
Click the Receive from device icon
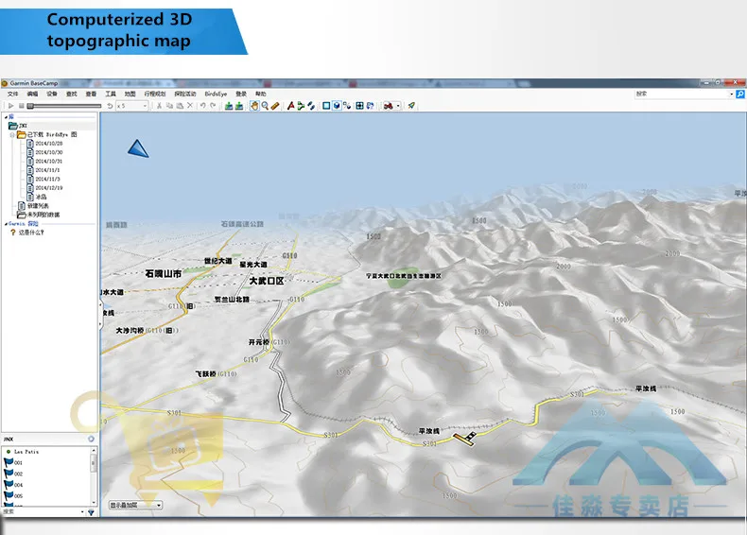239,106
